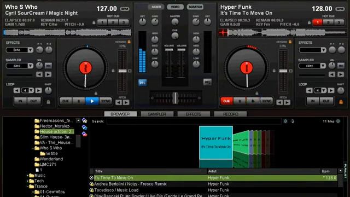The width and height of the screenshot is (350, 197).
Task: Open the right deck sampler dropdown
Action: tap(323, 66)
